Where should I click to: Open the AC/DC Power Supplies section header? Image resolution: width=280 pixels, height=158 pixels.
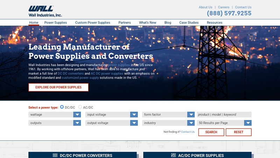(x=197, y=155)
